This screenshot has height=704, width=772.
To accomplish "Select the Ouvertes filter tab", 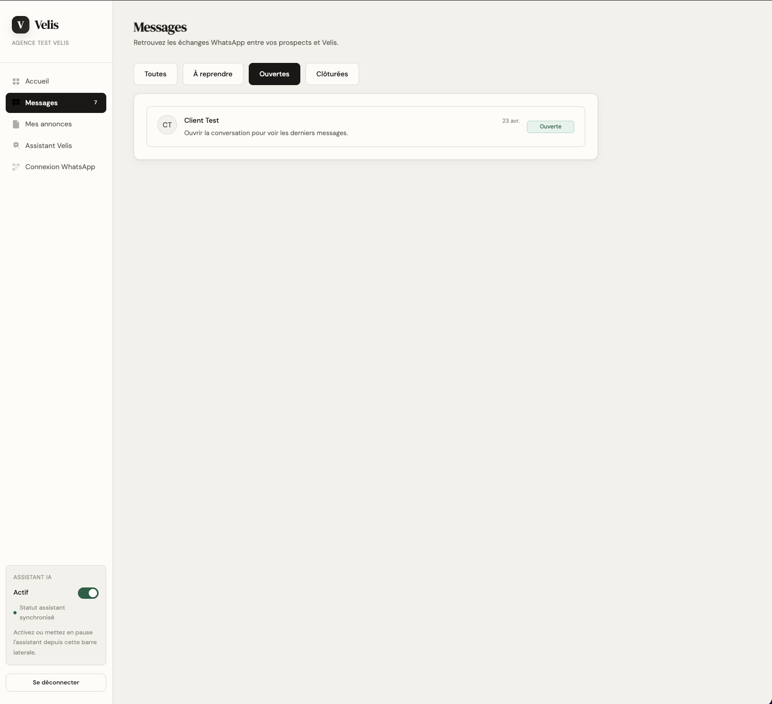I will pyautogui.click(x=275, y=74).
